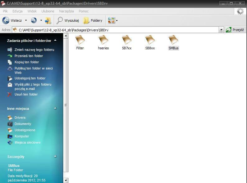247x183 pixels.
Task: Click sidebar scrollbar down arrow
Action: coord(66,180)
